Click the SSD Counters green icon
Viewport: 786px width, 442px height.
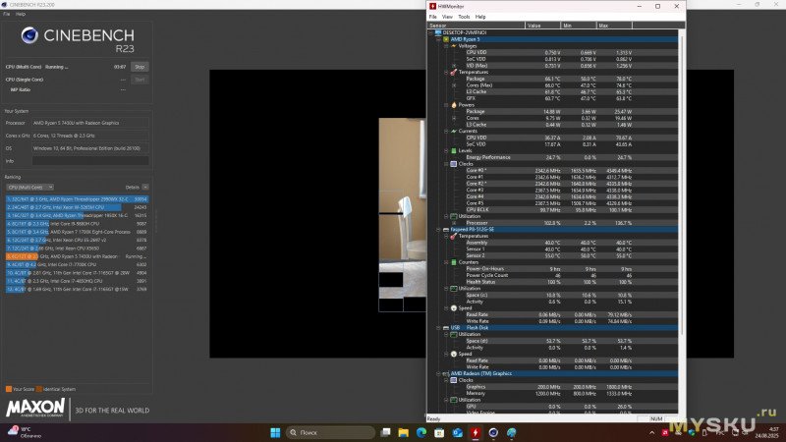pos(454,262)
